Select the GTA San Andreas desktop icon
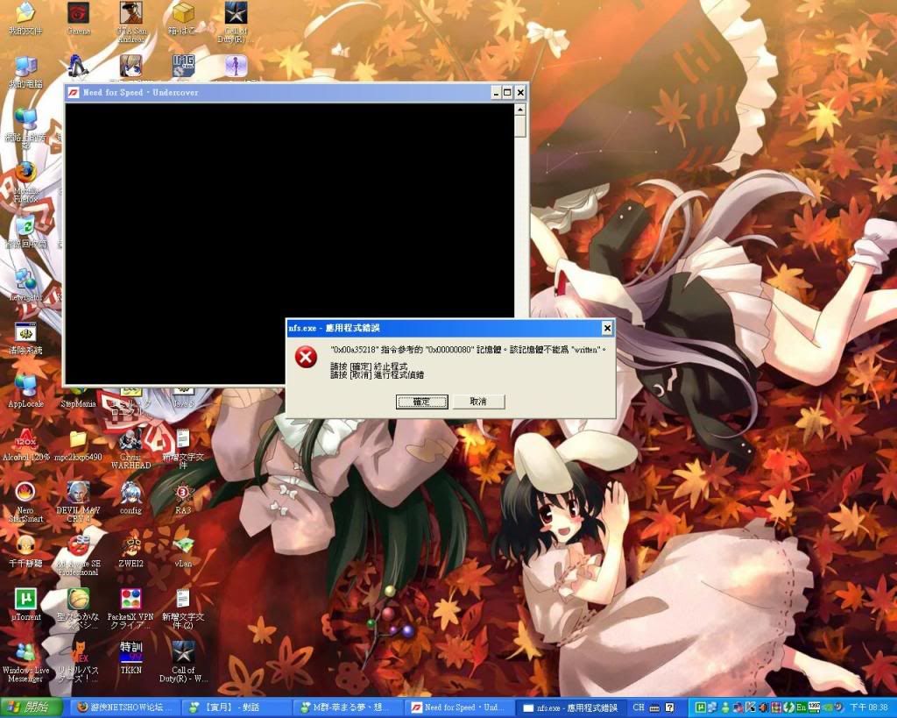Viewport: 897px width, 718px height. [x=131, y=22]
